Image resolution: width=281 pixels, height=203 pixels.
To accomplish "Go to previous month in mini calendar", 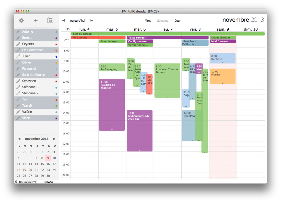I will (x=19, y=139).
